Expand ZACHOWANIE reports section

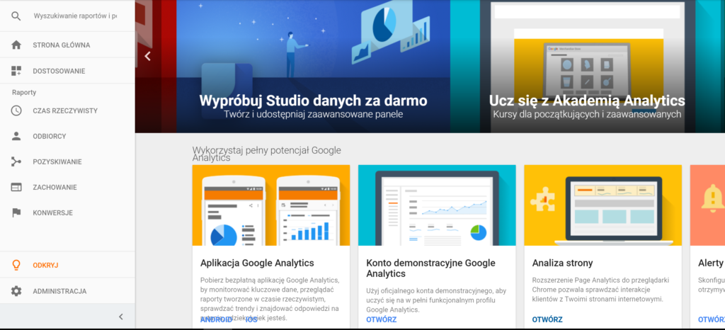click(55, 187)
